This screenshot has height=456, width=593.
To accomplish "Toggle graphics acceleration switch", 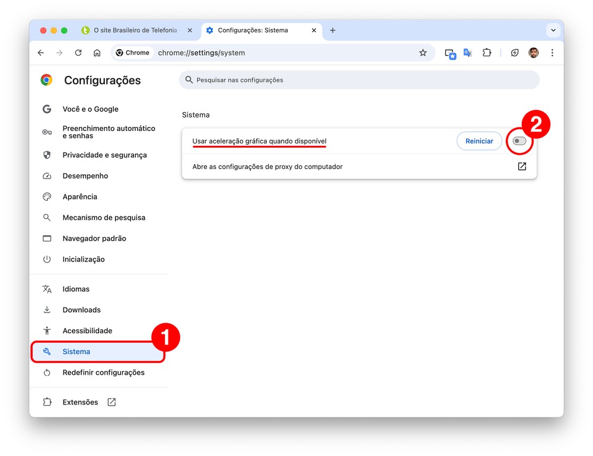I will (x=519, y=141).
